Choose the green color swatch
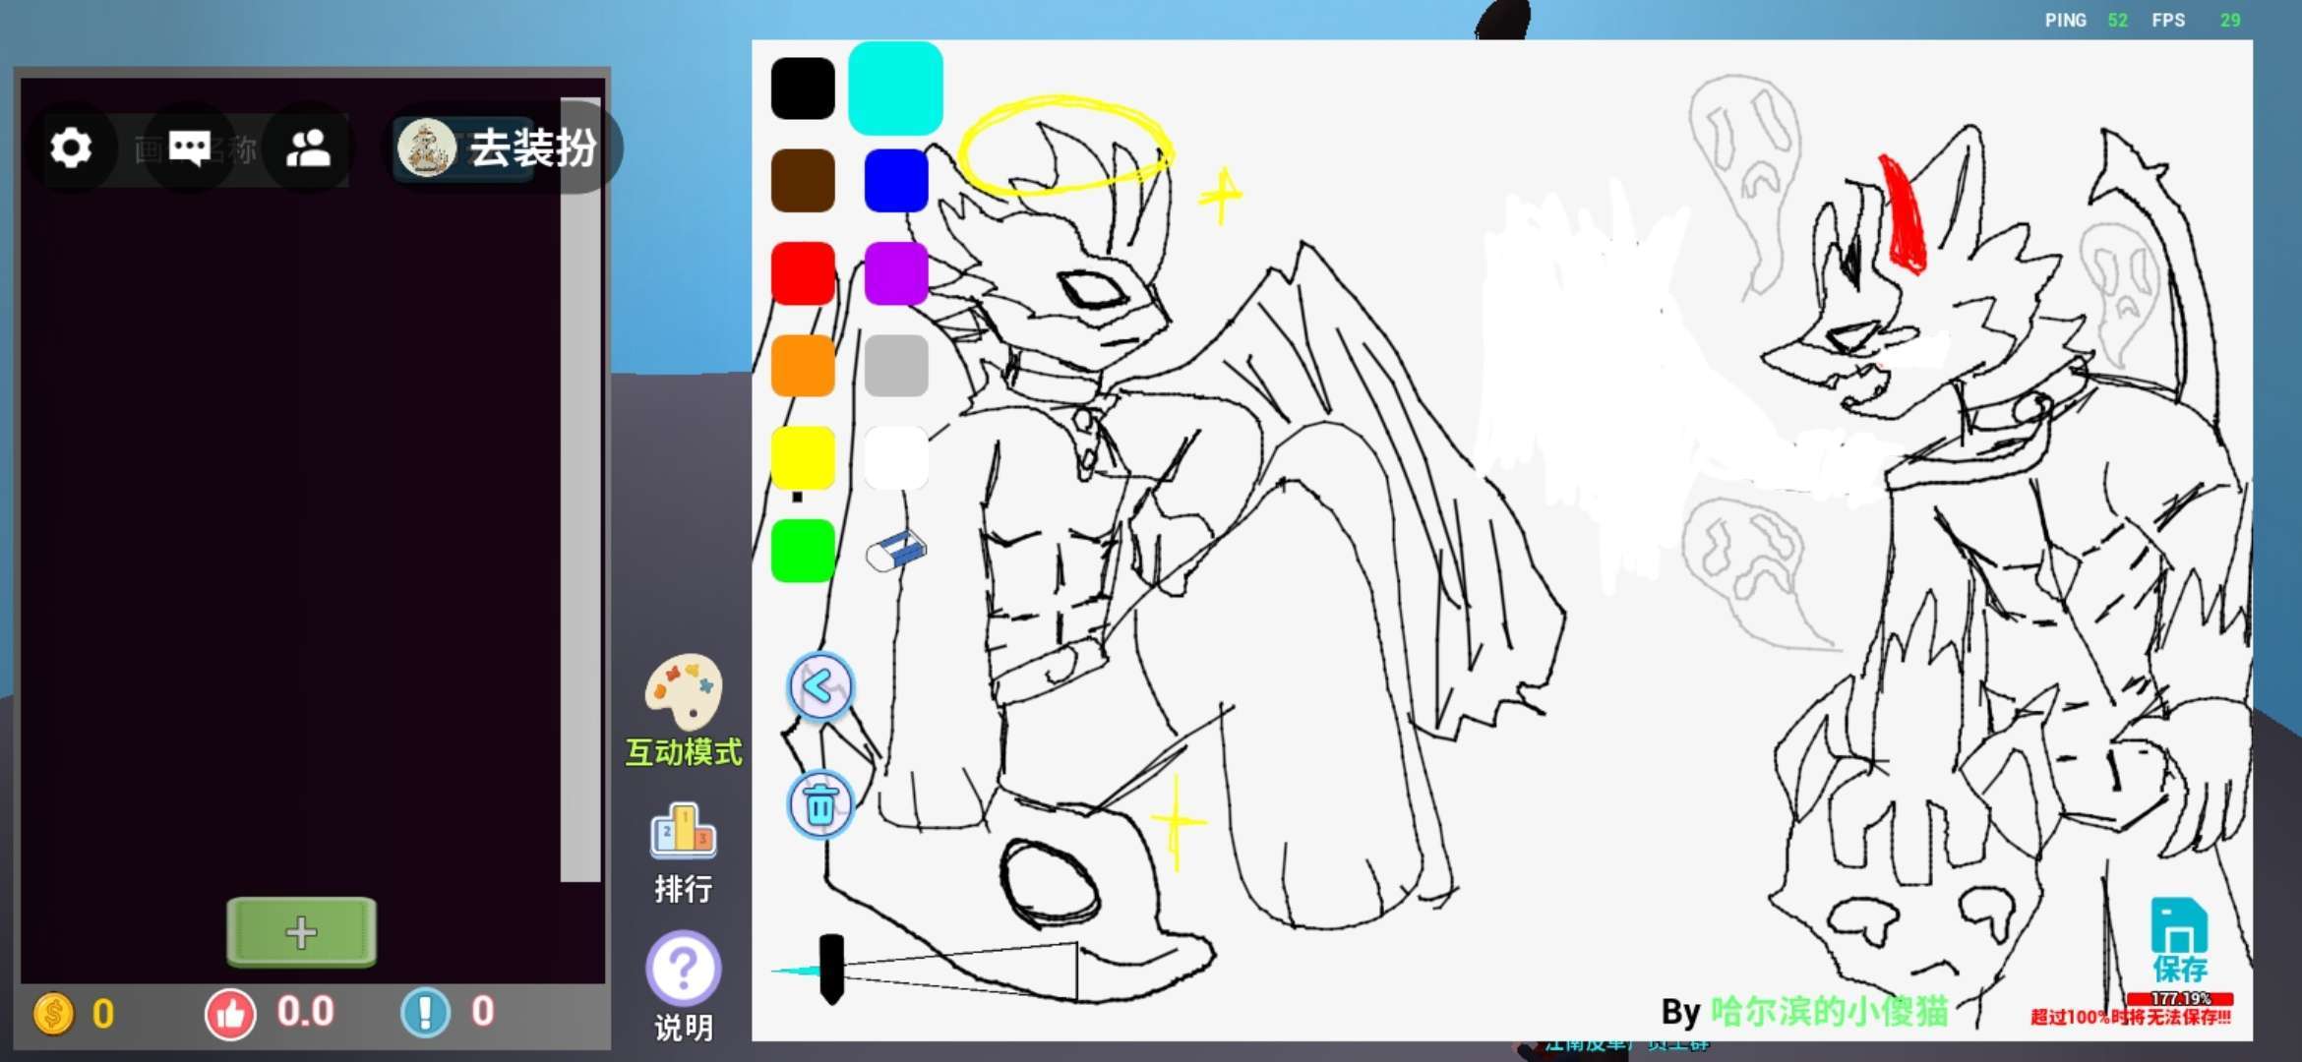 tap(803, 552)
